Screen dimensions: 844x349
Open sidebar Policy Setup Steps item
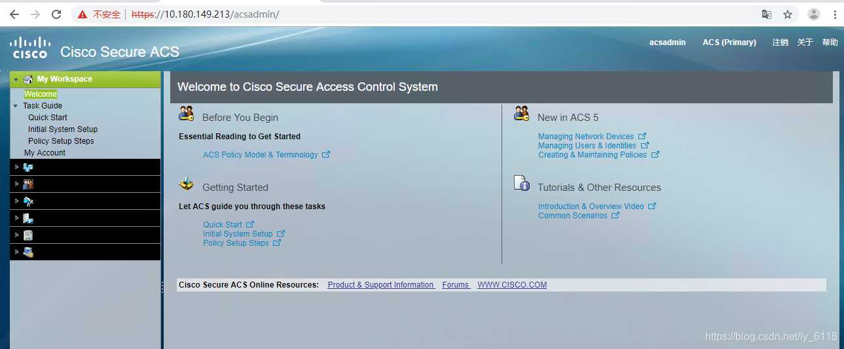coord(61,141)
